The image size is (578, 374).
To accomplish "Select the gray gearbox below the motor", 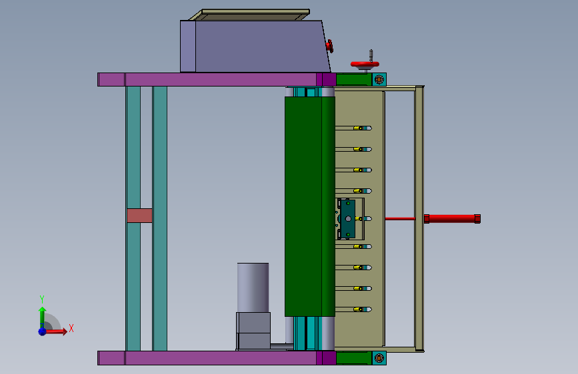I will pos(253,331).
